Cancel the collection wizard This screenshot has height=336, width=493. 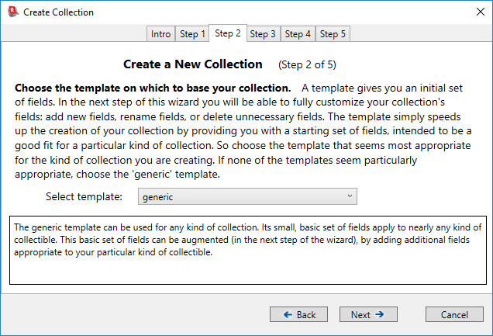coord(455,314)
